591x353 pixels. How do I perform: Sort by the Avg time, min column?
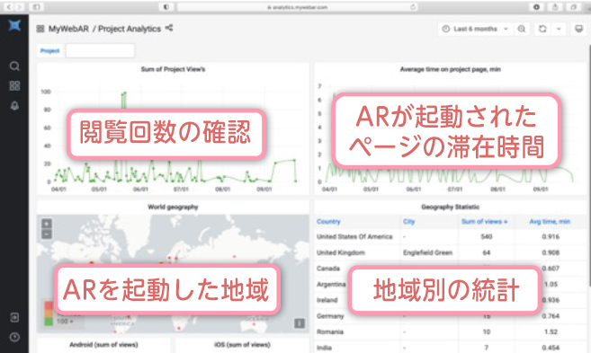click(550, 222)
